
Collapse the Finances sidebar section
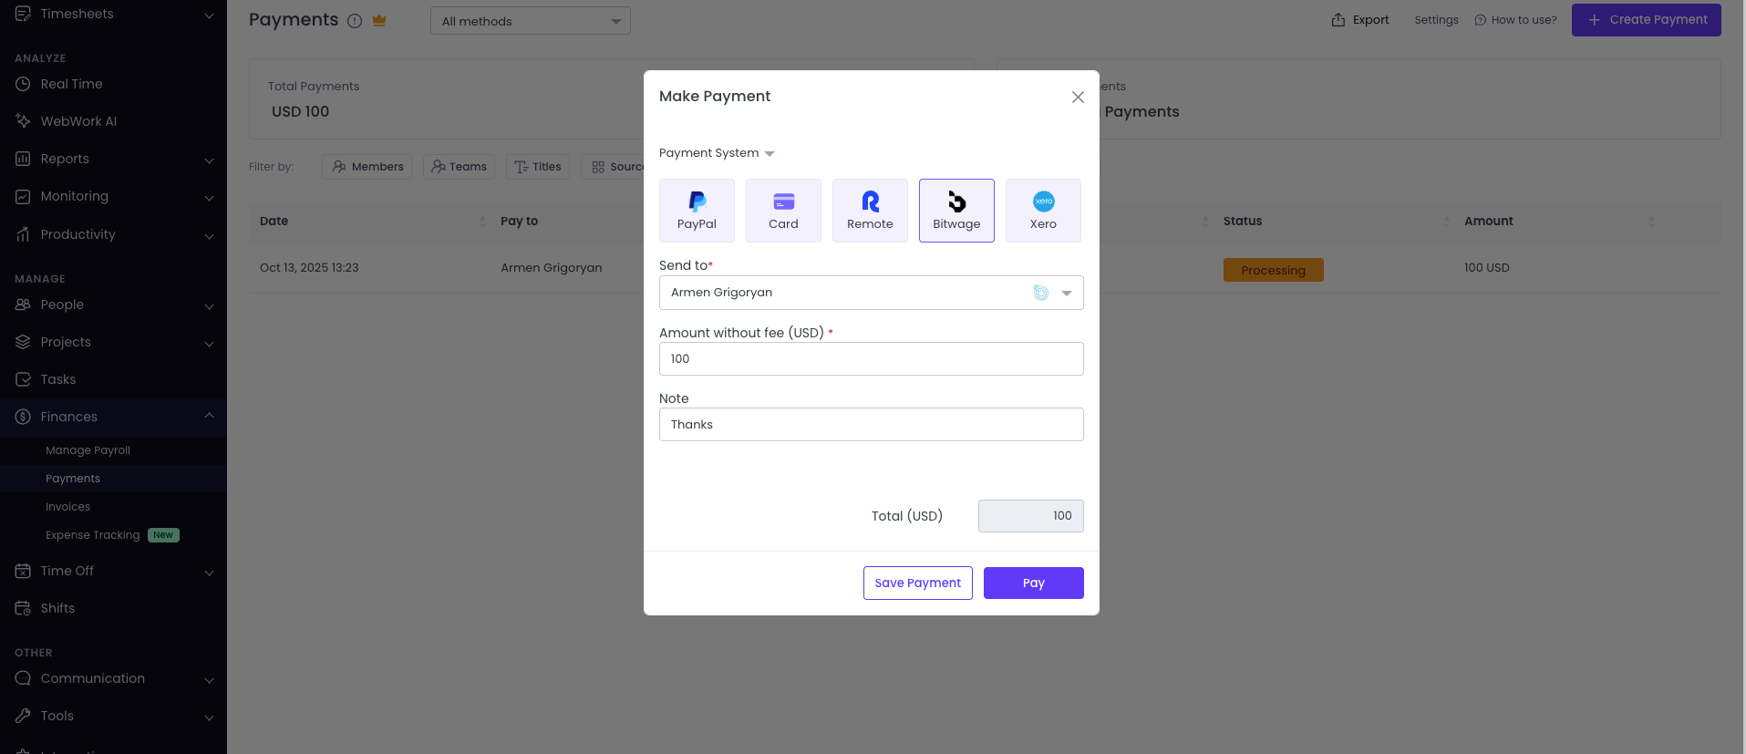(209, 417)
